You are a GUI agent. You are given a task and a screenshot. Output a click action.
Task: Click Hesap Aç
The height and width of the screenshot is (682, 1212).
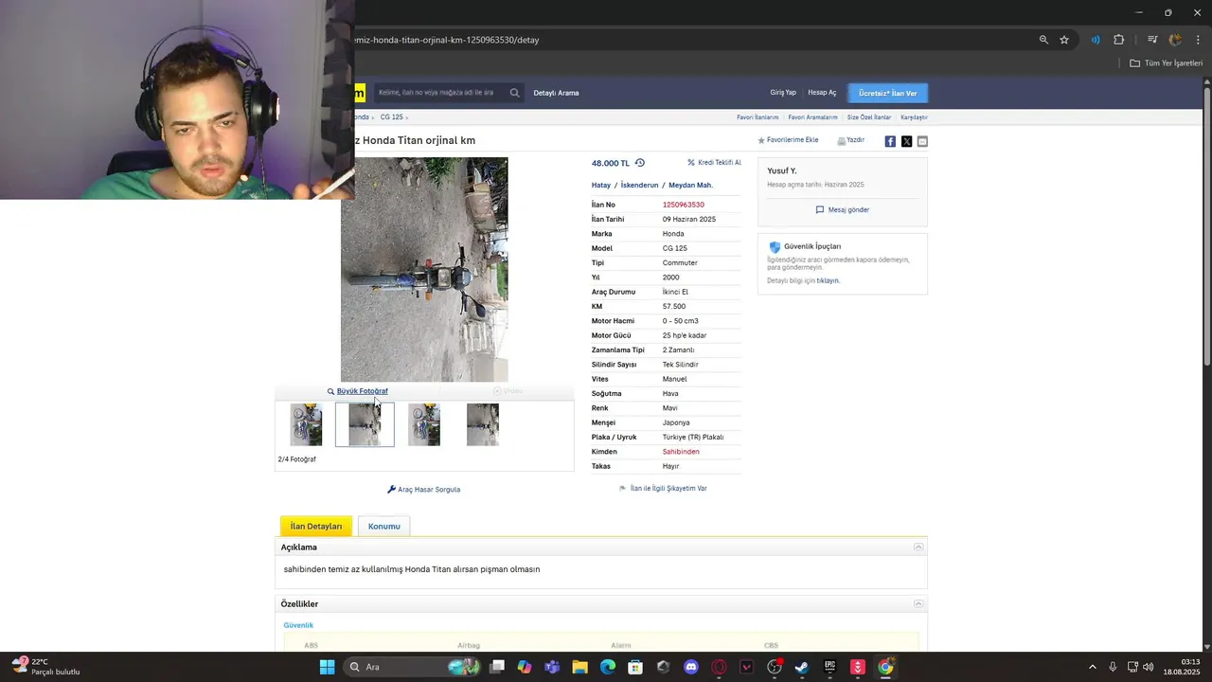822,93
